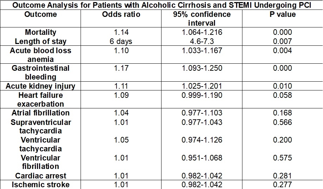This screenshot has height=189, width=323.
Task: Select the "95% confidence interval" header
Action: pyautogui.click(x=202, y=19)
